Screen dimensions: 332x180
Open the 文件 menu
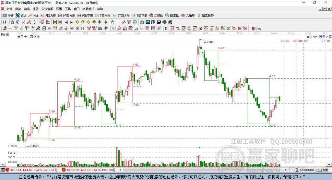(x=9, y=9)
